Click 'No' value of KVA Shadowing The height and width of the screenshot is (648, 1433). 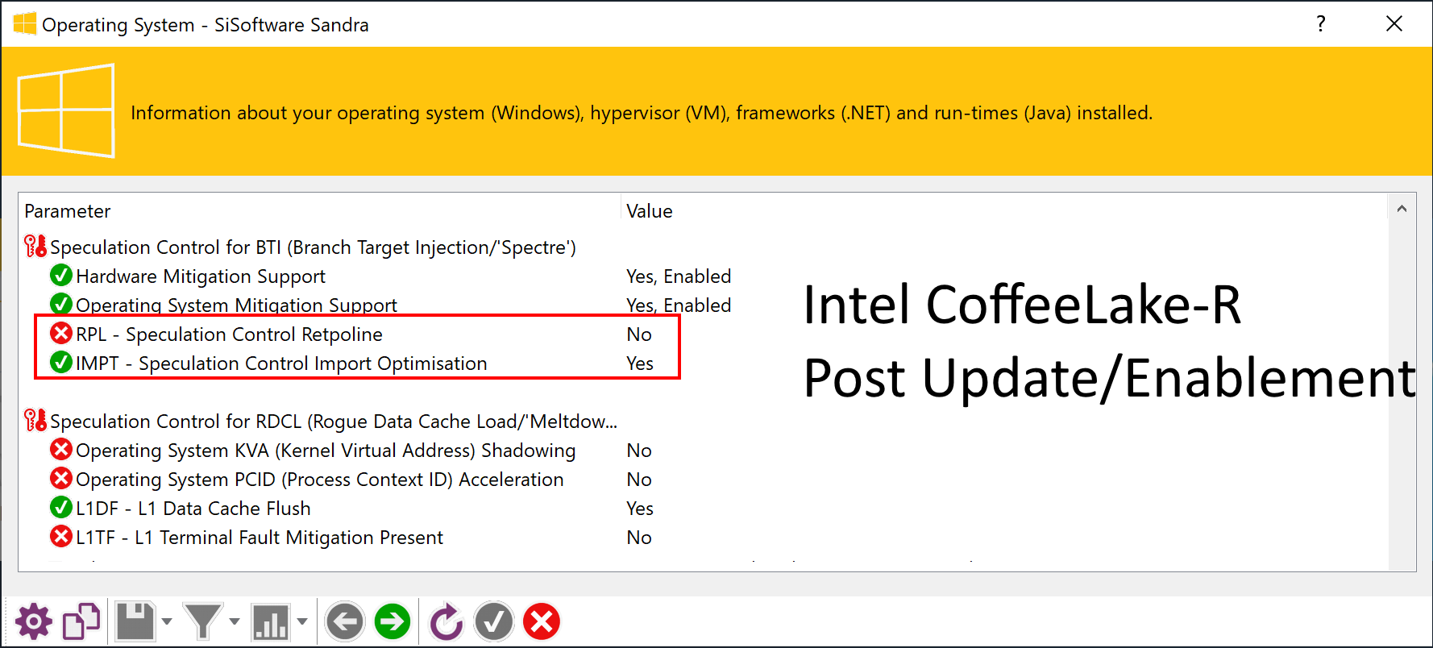click(639, 451)
